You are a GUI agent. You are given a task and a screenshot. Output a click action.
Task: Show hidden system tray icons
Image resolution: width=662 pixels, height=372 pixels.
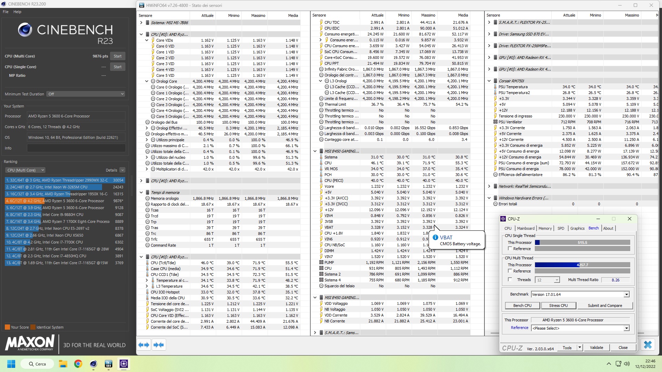point(609,364)
